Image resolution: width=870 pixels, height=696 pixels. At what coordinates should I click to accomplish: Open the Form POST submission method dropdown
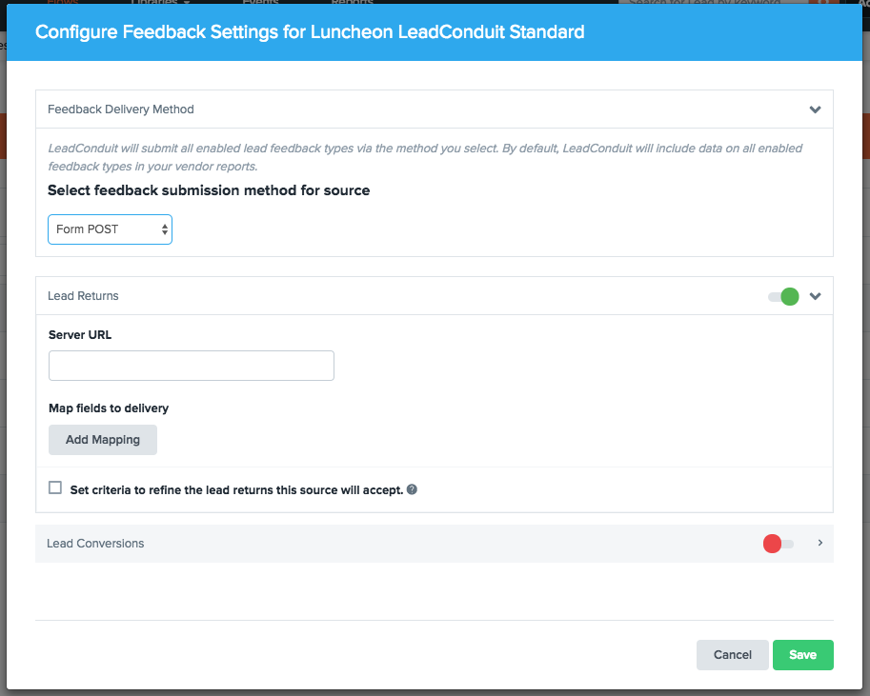pyautogui.click(x=110, y=229)
